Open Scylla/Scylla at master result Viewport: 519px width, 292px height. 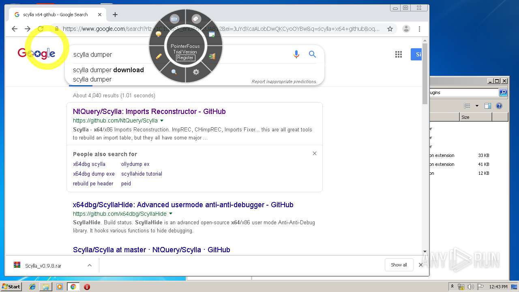click(152, 250)
